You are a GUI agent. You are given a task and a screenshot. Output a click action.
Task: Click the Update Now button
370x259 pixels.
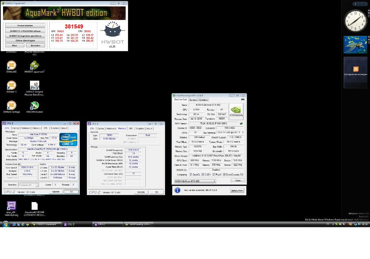[x=237, y=190]
